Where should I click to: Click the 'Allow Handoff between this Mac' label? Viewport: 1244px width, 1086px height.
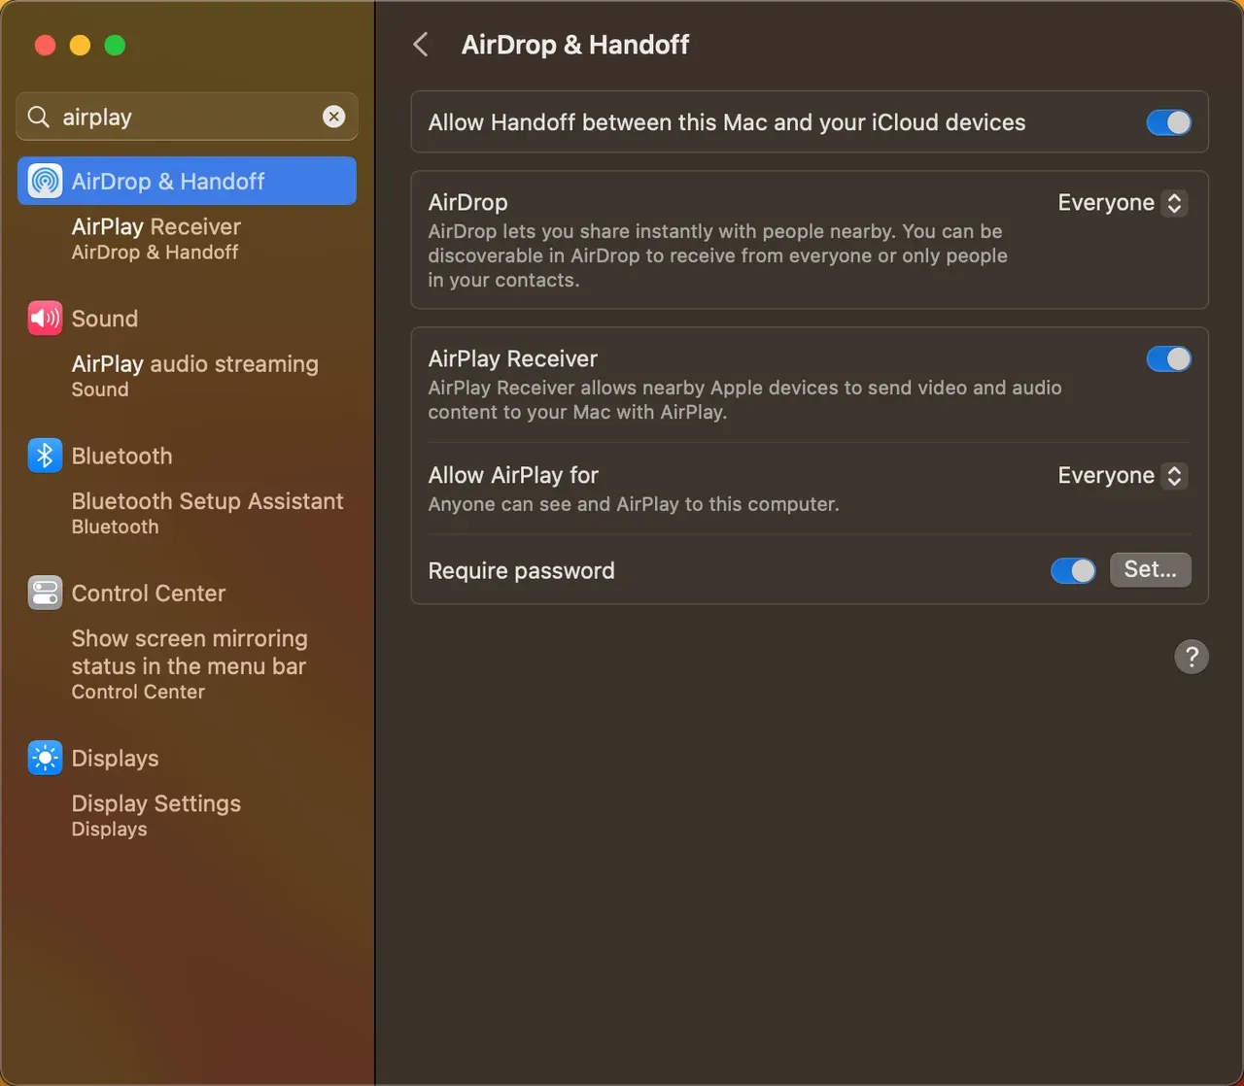(x=727, y=122)
